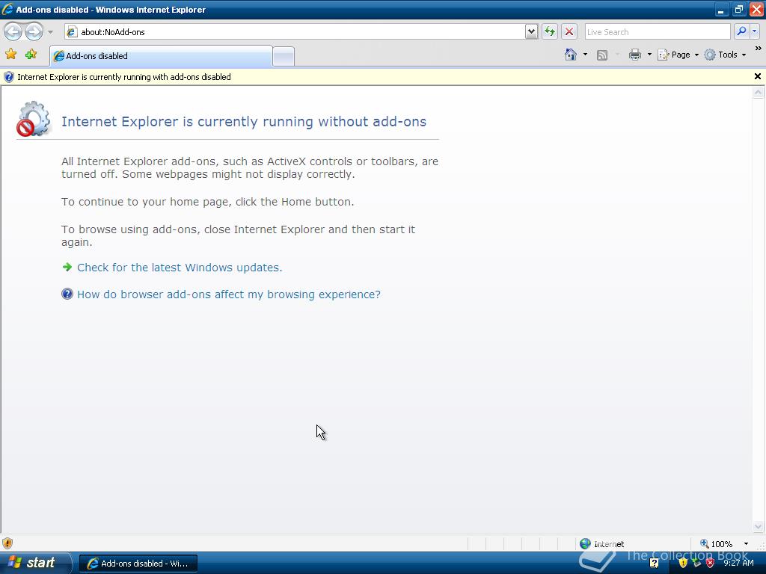Viewport: 766px width, 574px height.
Task: Click the status bar shield icon
Action: (7, 544)
